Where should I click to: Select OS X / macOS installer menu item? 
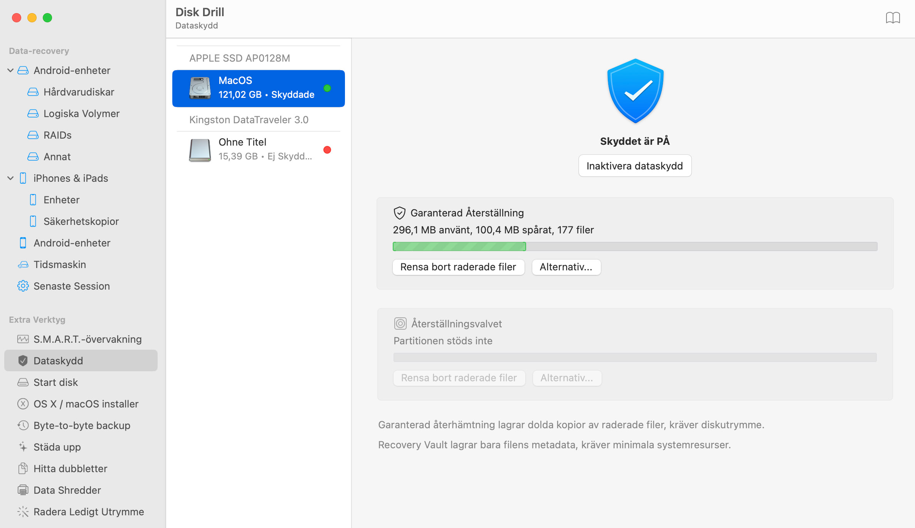86,404
